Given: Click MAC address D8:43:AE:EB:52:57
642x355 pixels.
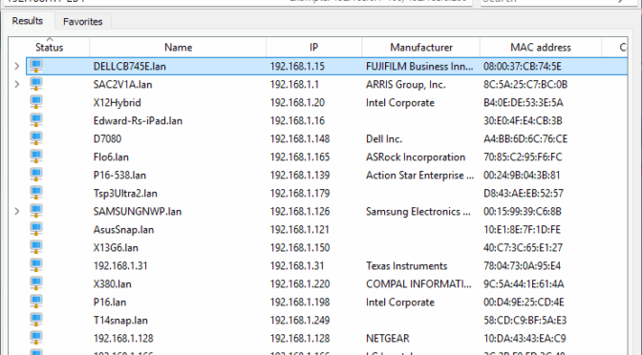Looking at the screenshot, I should (x=524, y=193).
